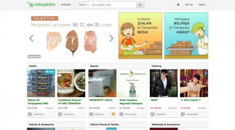Click shop stats icon beside tokosuple
The width and height of the screenshot is (235, 130).
91,114
